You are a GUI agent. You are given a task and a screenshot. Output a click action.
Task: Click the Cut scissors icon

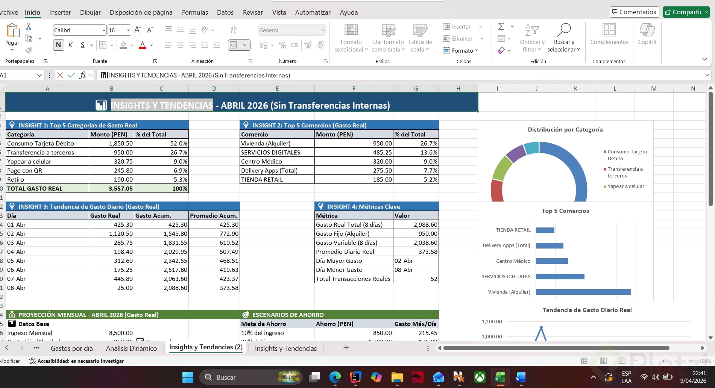pos(29,26)
